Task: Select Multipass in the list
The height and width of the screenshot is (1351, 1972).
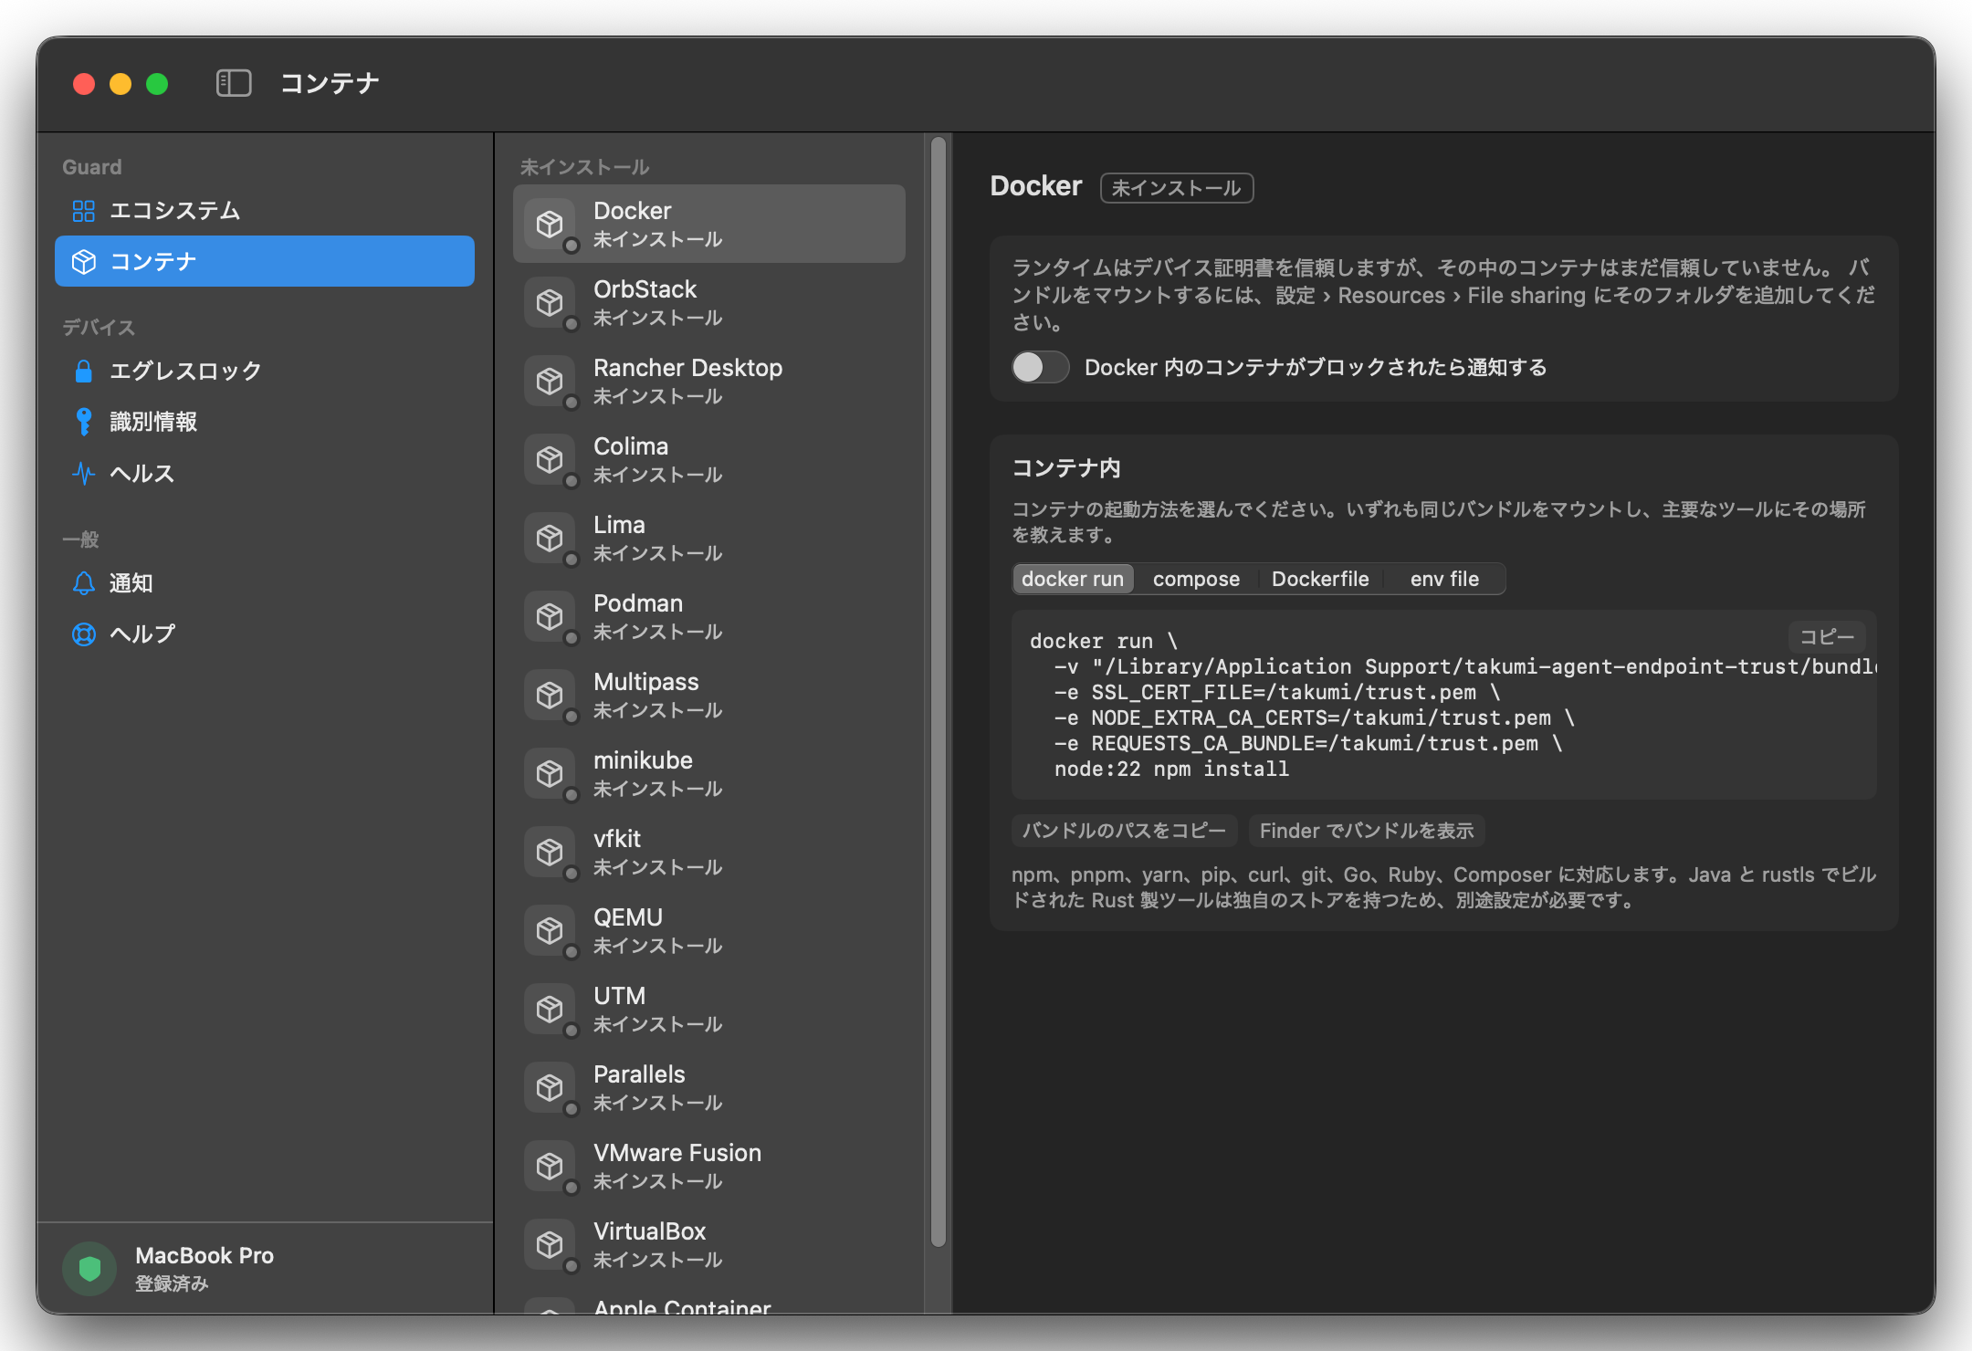Action: (709, 695)
